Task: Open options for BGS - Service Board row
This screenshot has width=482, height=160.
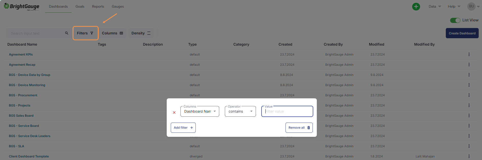Action: point(469,126)
